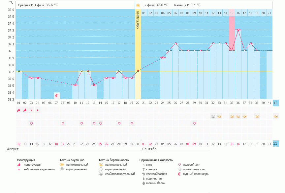Image resolution: width=285 pixels, height=193 pixels.
Task: Click the яичный белок icon in the legend
Action: 143,183
